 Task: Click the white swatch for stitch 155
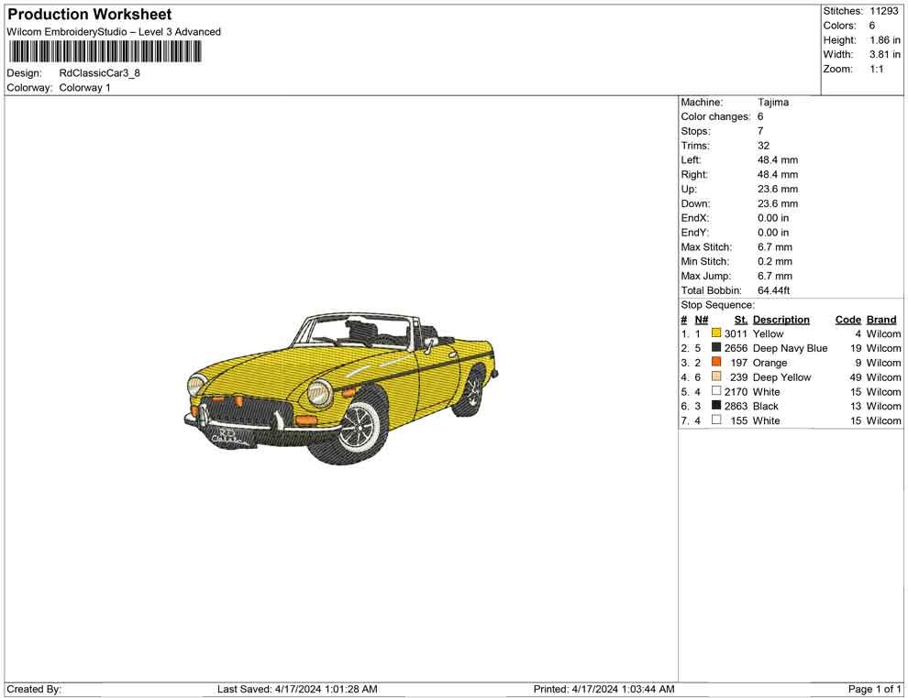point(716,420)
